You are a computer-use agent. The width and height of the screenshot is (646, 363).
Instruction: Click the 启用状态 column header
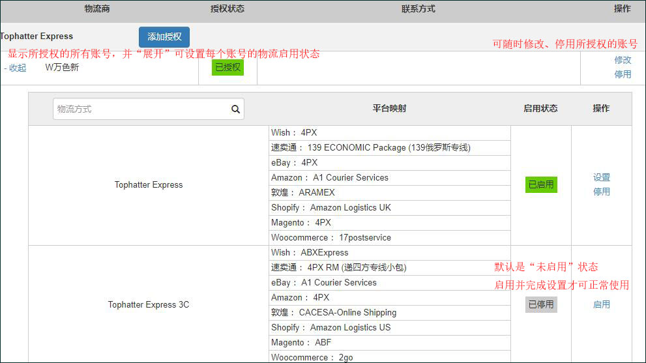(x=540, y=108)
